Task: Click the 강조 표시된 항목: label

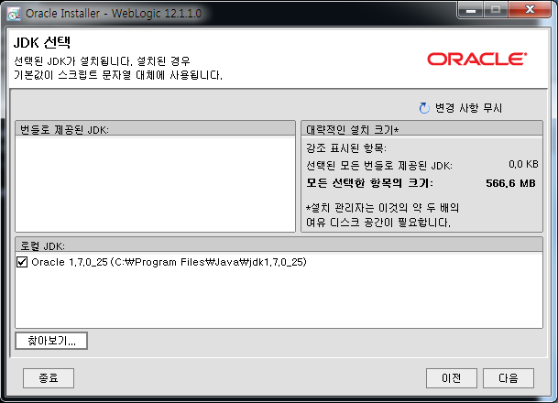Action: click(346, 147)
